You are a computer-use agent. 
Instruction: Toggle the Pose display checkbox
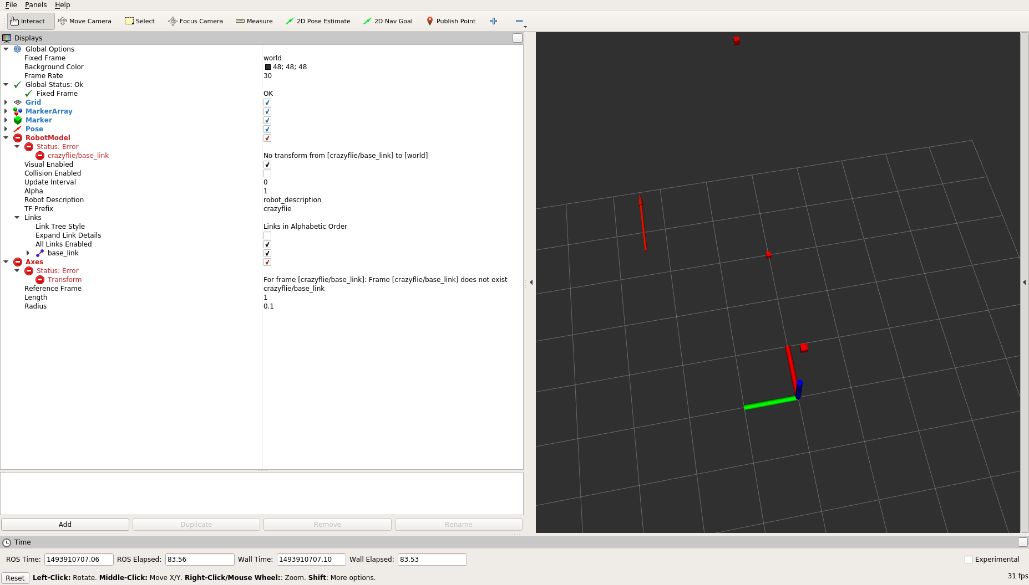[x=267, y=129]
